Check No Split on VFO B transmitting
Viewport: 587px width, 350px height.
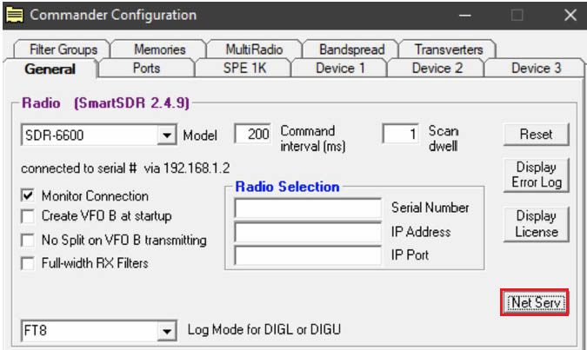click(x=28, y=240)
